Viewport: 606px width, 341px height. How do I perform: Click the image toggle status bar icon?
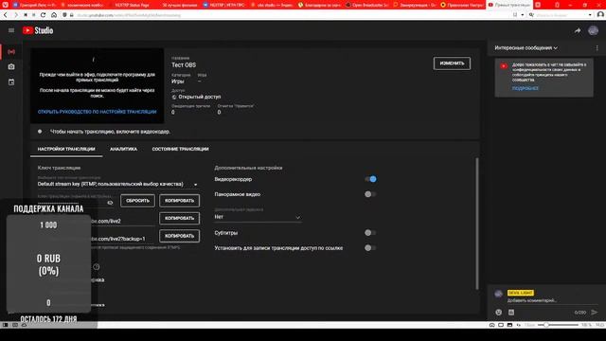pyautogui.click(x=509, y=325)
